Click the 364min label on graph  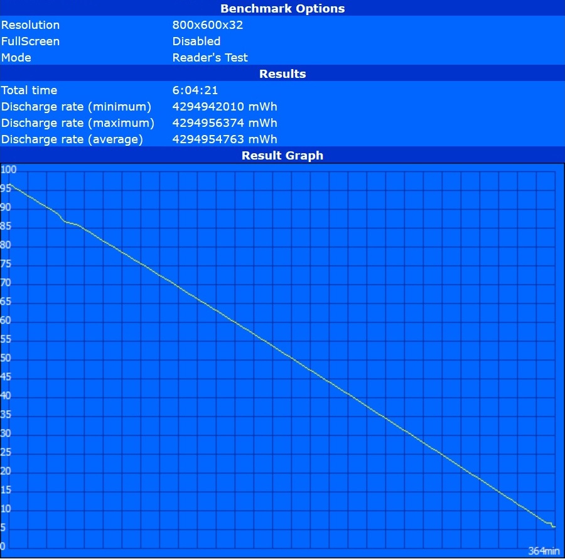pyautogui.click(x=544, y=551)
